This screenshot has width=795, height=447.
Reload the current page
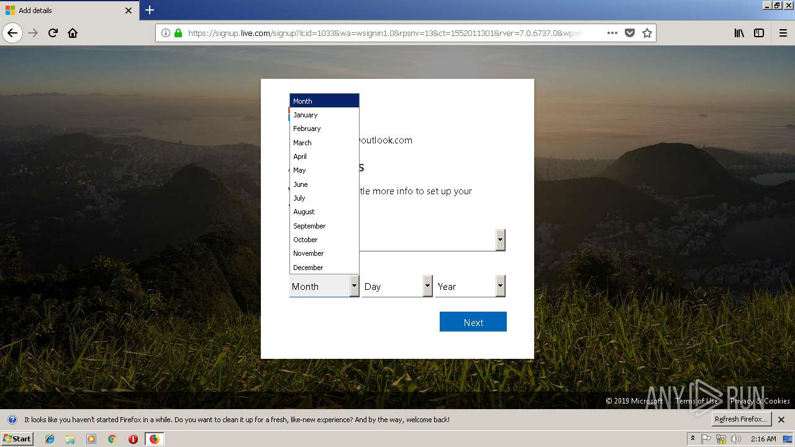[x=53, y=33]
